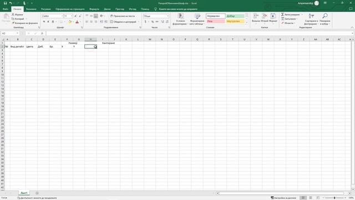Open the font size dropdown
The height and width of the screenshot is (200, 355).
[72, 16]
